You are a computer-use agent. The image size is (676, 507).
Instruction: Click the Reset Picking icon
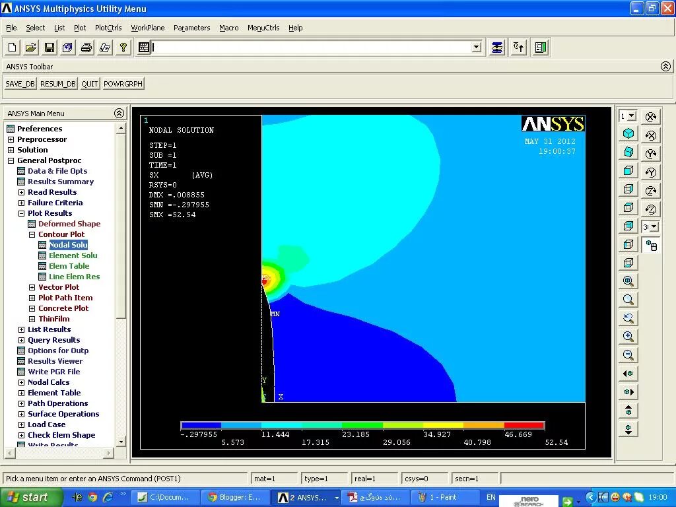(x=519, y=48)
